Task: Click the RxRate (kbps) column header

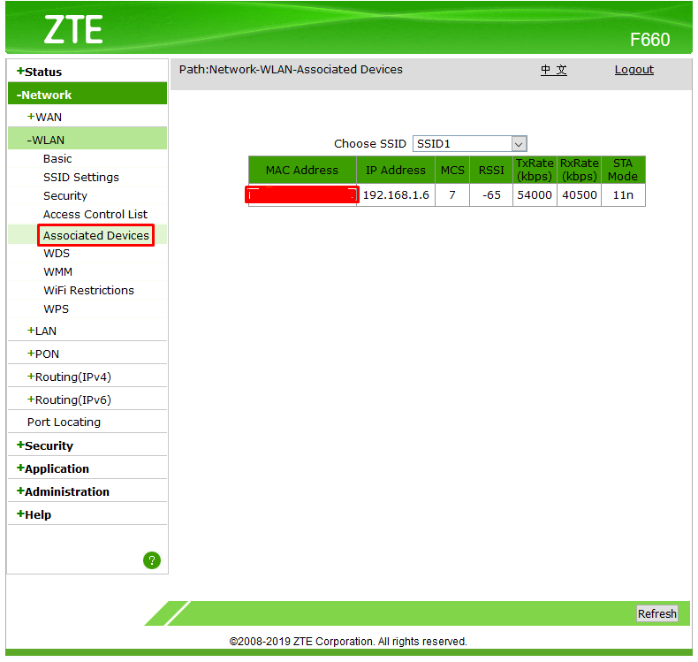Action: pyautogui.click(x=579, y=170)
